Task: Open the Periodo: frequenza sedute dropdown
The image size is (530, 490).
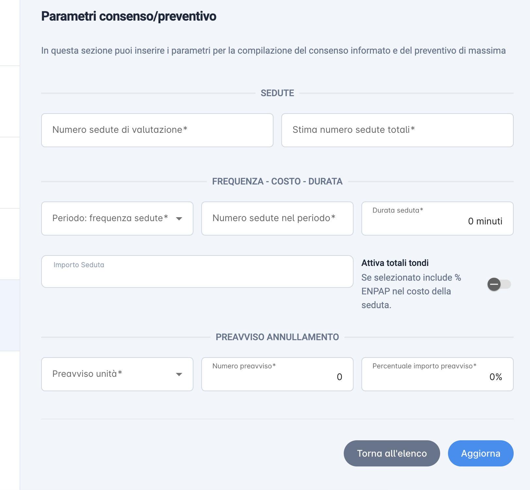Action: pyautogui.click(x=117, y=219)
